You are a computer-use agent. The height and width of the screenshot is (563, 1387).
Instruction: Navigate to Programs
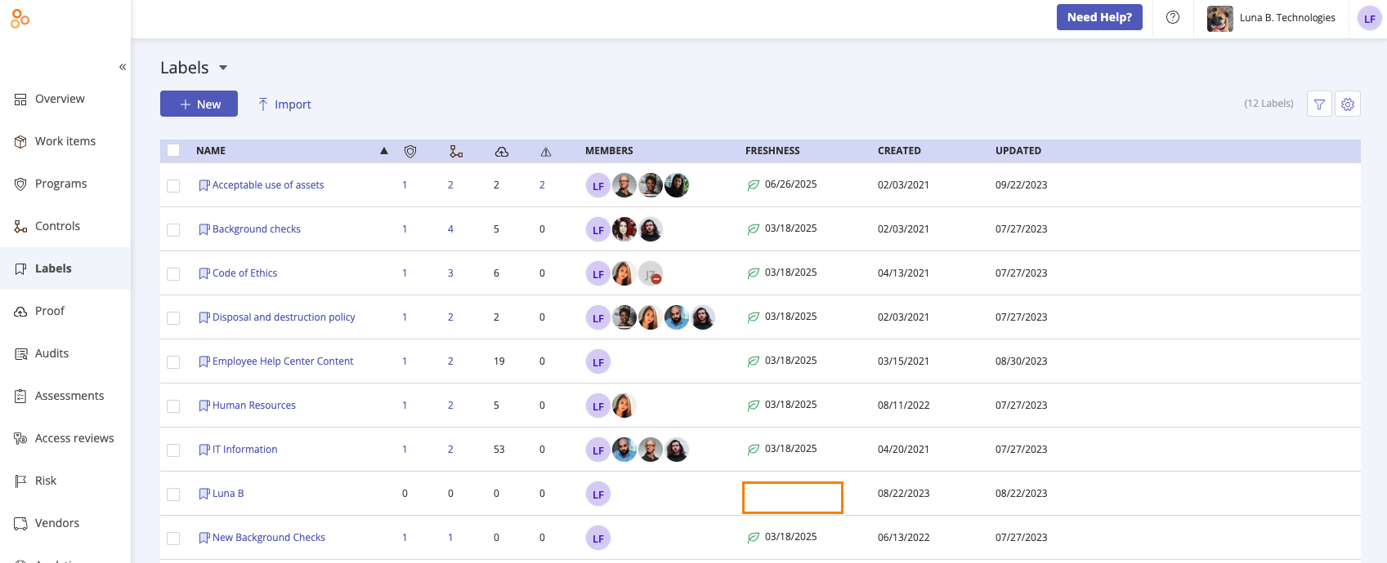65,184
